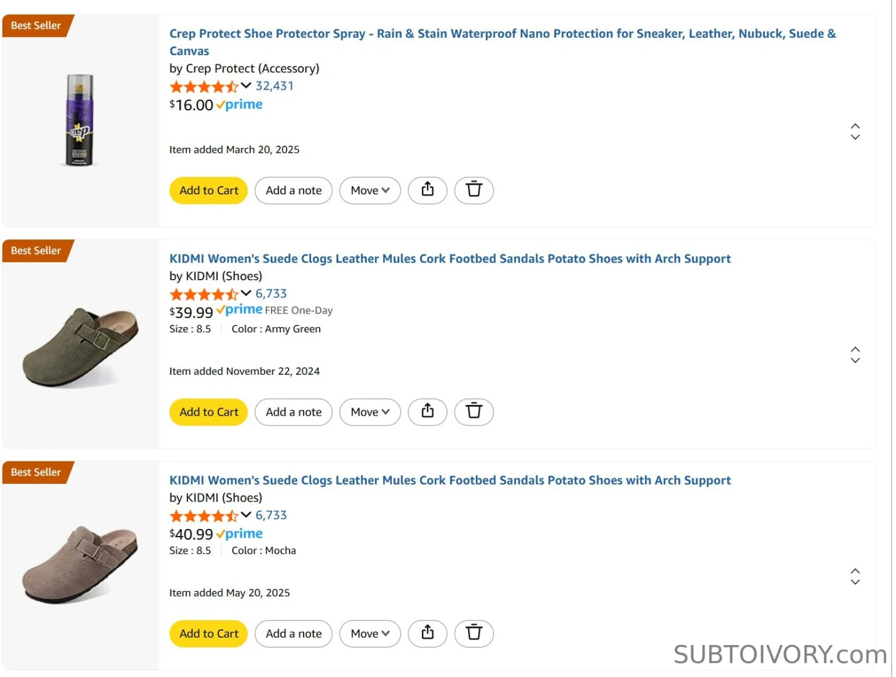Click reorder arrows for Crep Protect item
This screenshot has width=896, height=677.
click(x=855, y=132)
